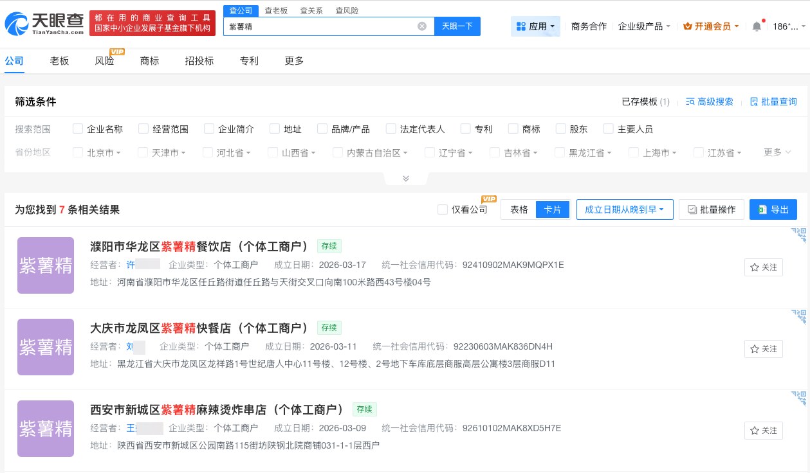Switch to the 查风险 search tab
Viewport: 810px width, 473px height.
pos(347,10)
